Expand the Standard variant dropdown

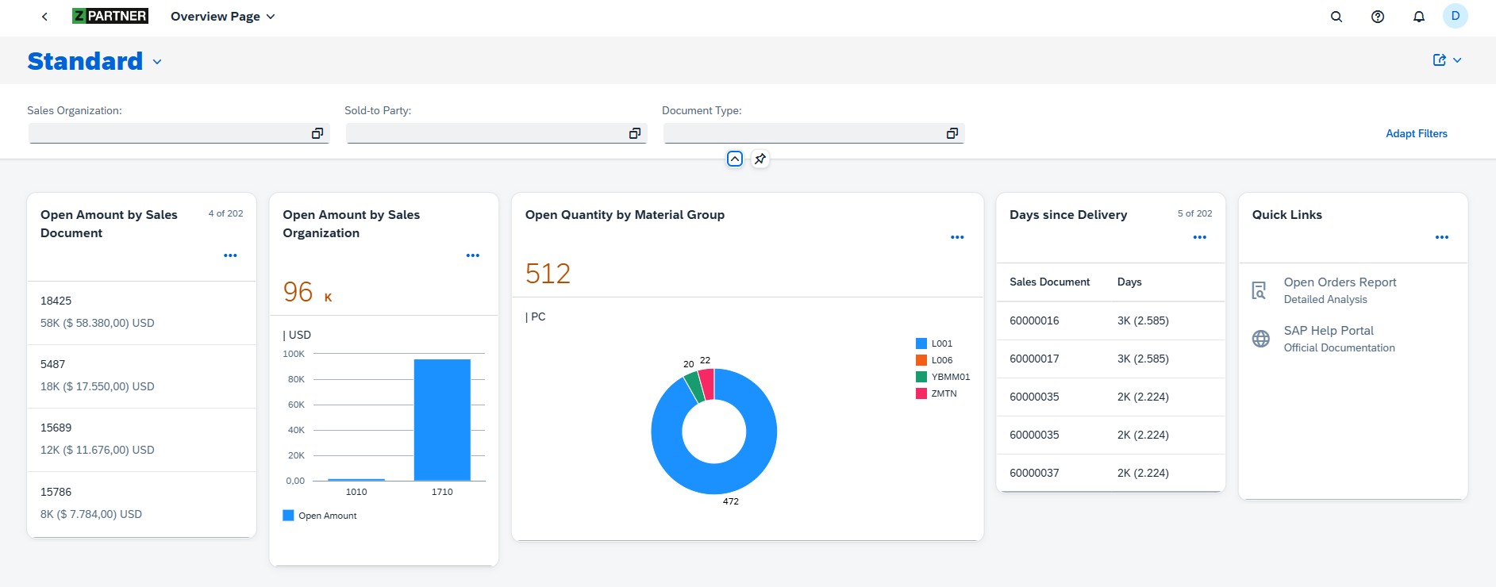point(157,62)
